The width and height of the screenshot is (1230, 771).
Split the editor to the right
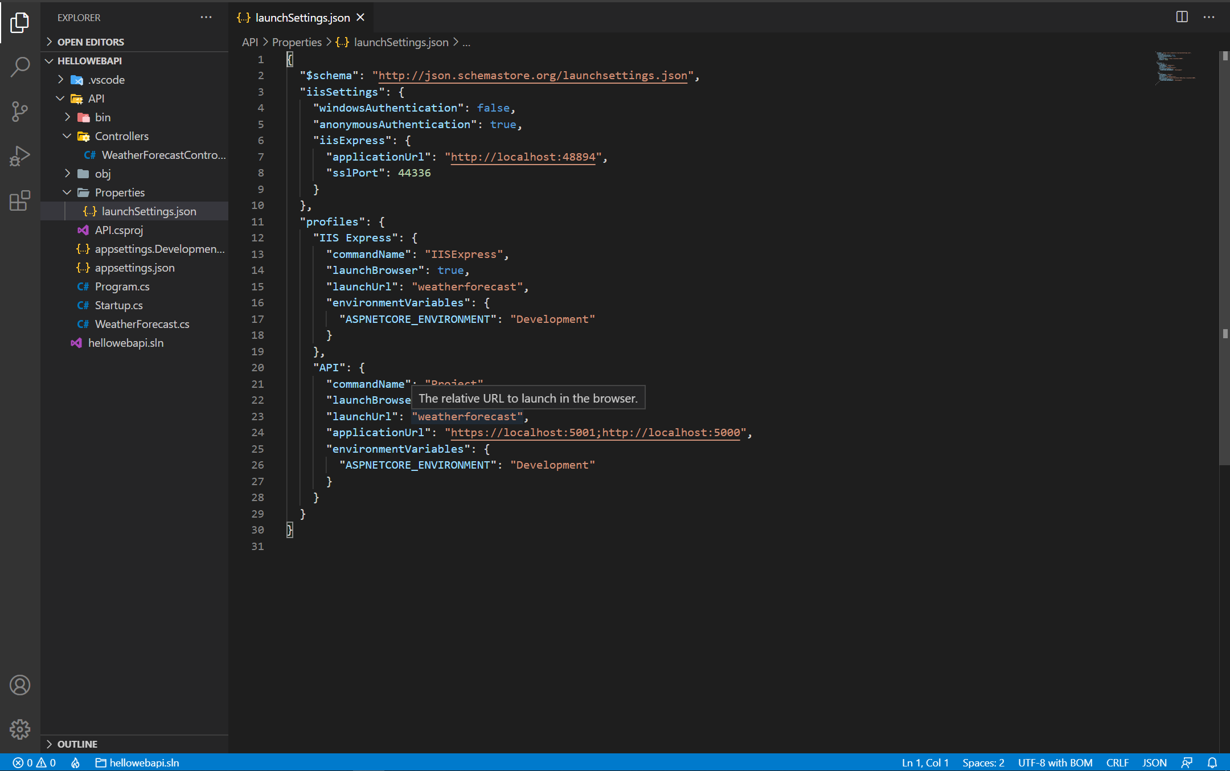1181,17
